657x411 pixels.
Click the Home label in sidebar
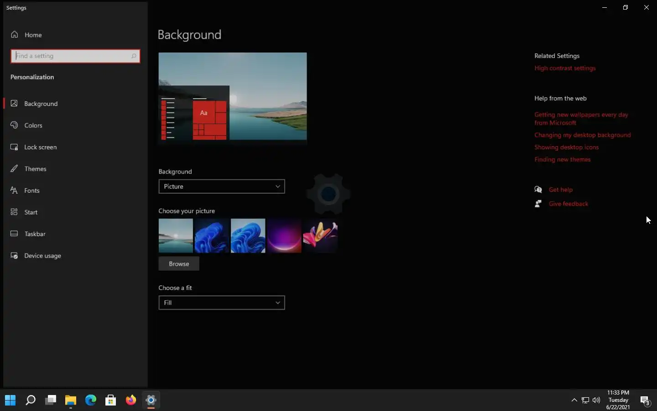pos(33,35)
